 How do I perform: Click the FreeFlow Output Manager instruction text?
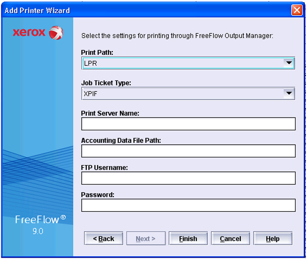pyautogui.click(x=177, y=36)
